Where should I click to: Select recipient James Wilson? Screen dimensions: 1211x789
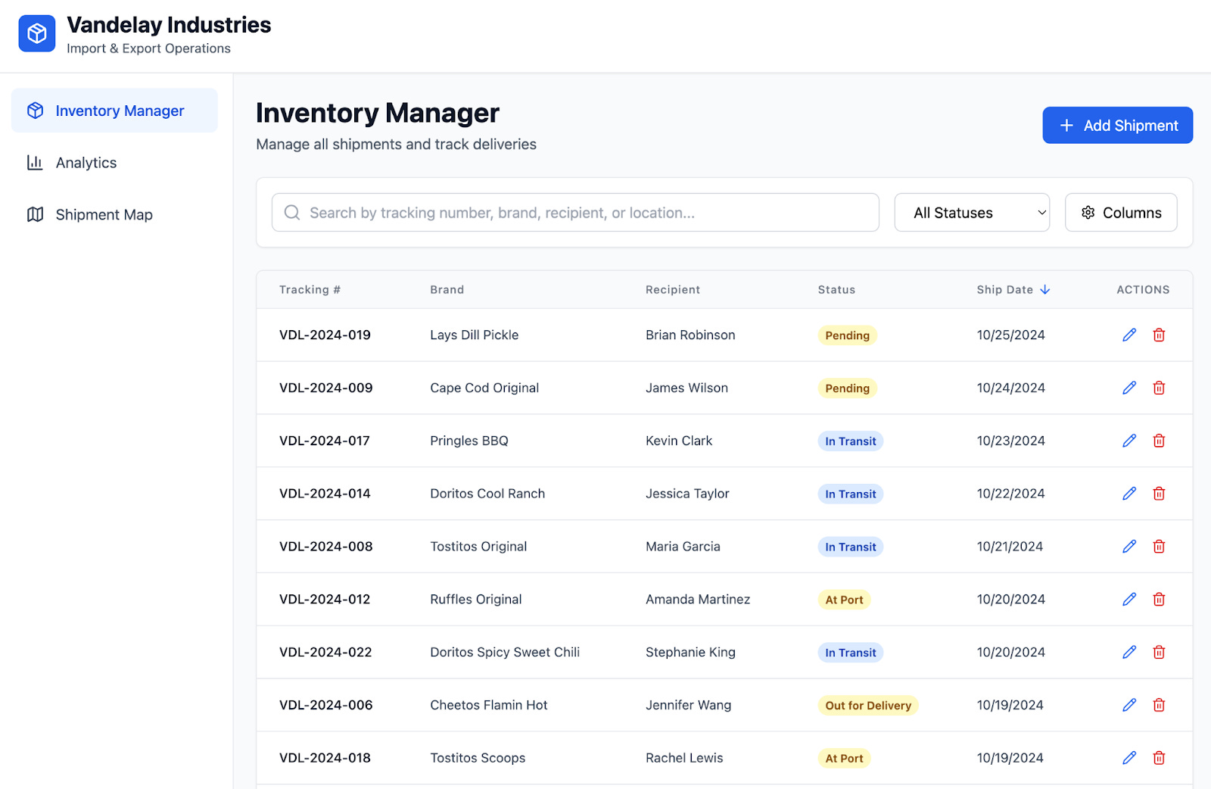[x=686, y=388]
